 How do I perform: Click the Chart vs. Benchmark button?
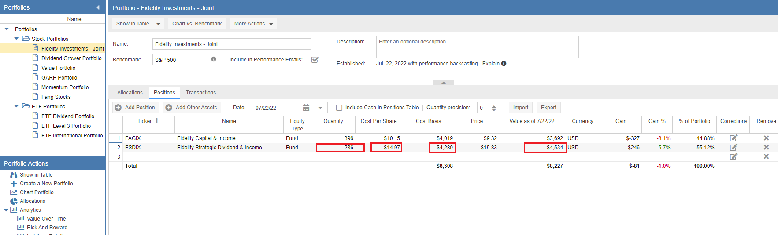click(x=197, y=24)
